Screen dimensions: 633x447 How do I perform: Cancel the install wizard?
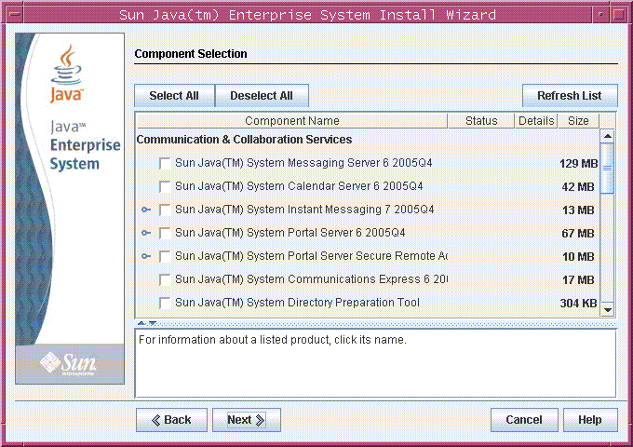pos(524,420)
